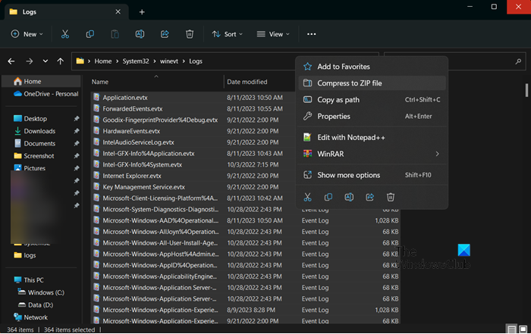Open a new tab with plus button
The width and height of the screenshot is (531, 334).
click(x=142, y=11)
